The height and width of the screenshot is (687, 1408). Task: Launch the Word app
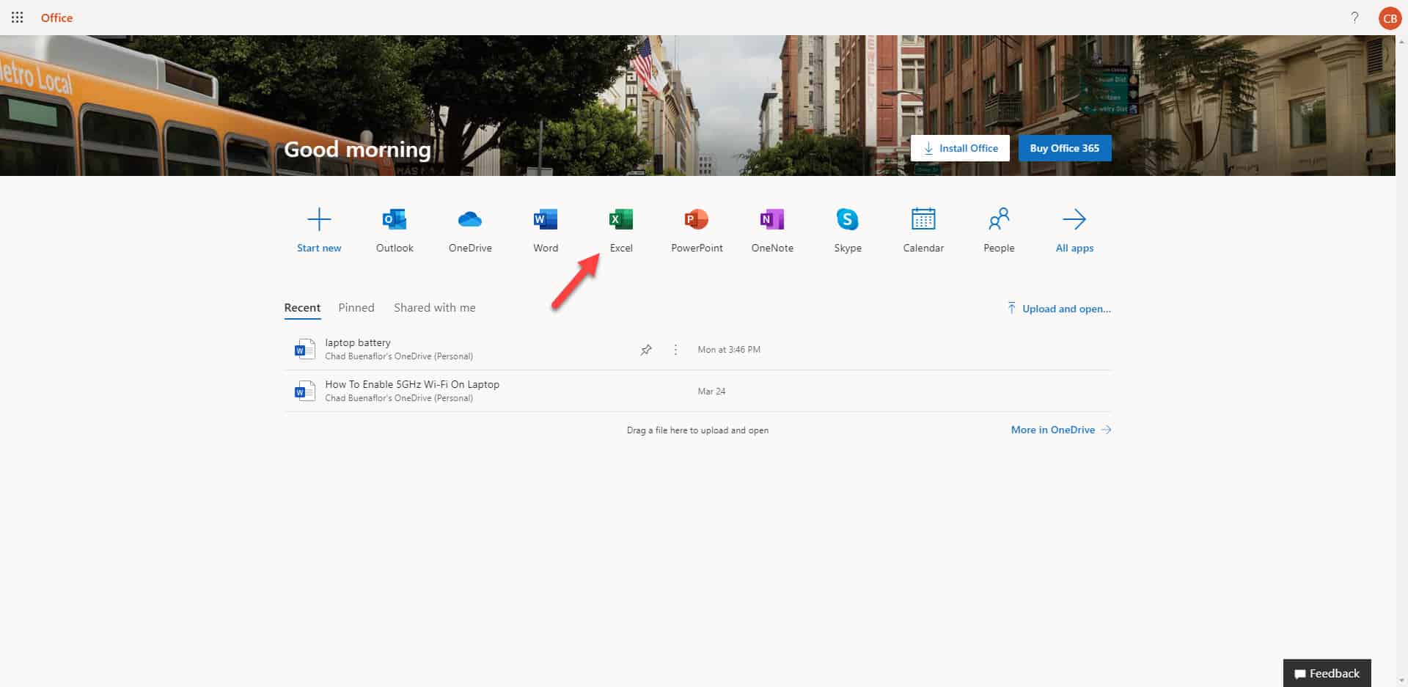[x=546, y=230]
